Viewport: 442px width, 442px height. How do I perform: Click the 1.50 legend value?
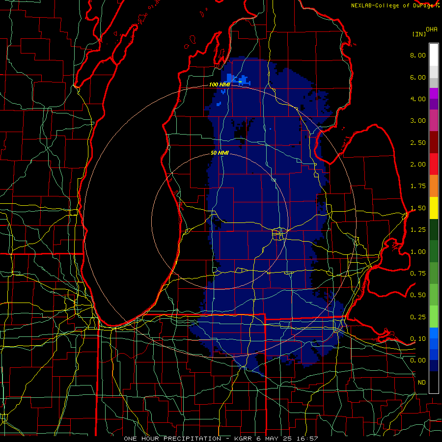pyautogui.click(x=418, y=208)
